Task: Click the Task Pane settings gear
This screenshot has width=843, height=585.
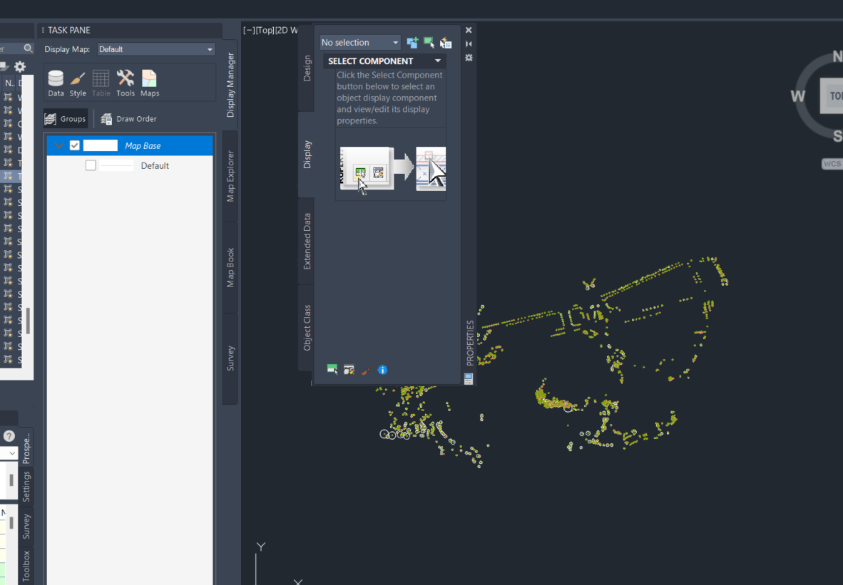Action: [20, 65]
